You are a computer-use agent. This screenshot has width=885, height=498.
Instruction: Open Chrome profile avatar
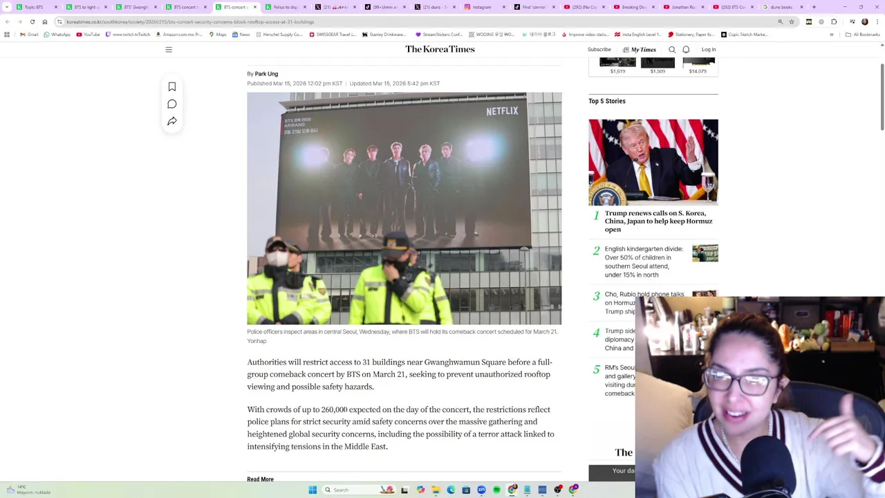coord(864,21)
